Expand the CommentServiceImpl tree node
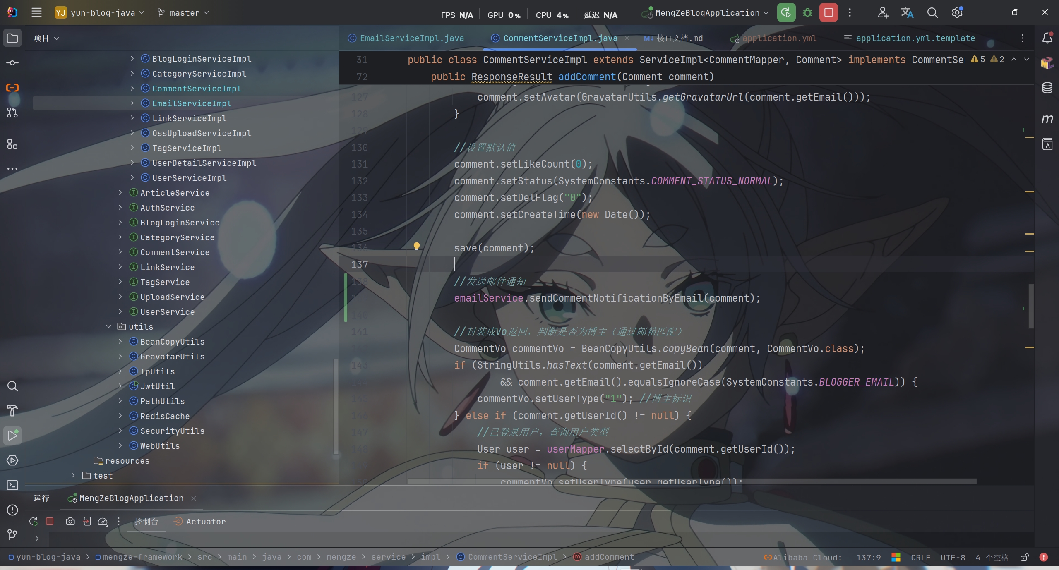 pyautogui.click(x=132, y=89)
